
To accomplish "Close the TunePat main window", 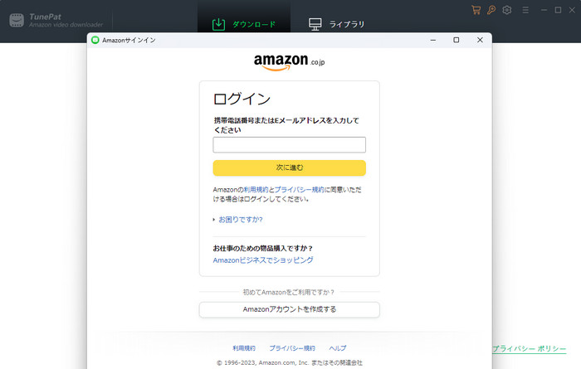I will [572, 10].
